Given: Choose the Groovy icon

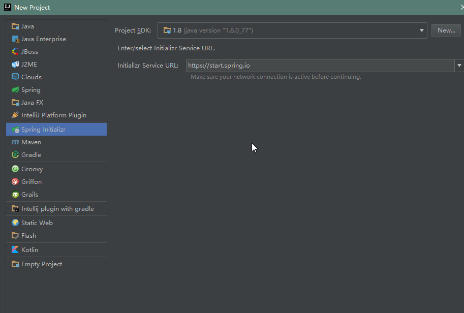Looking at the screenshot, I should pyautogui.click(x=15, y=169).
